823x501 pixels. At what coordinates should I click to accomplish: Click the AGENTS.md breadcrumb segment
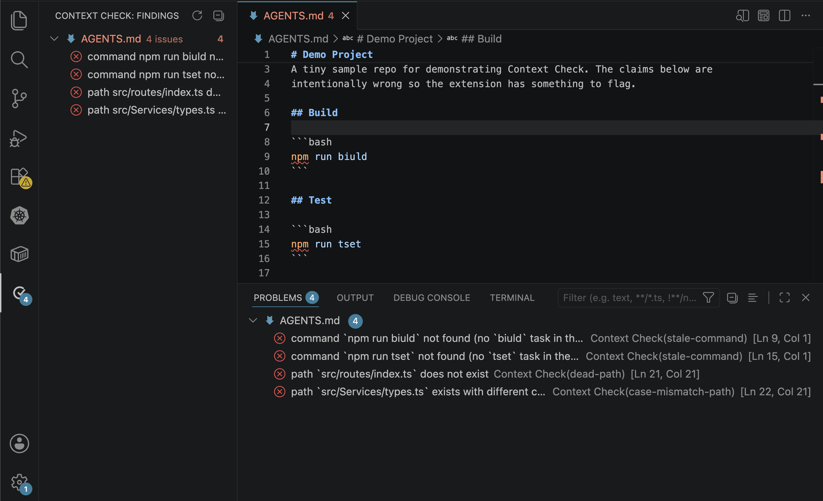298,39
